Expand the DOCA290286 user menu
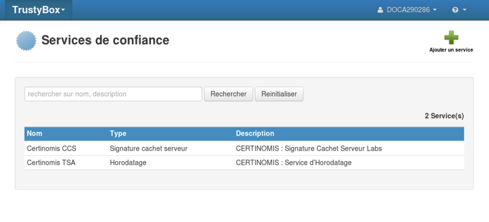489x222 pixels. (407, 10)
